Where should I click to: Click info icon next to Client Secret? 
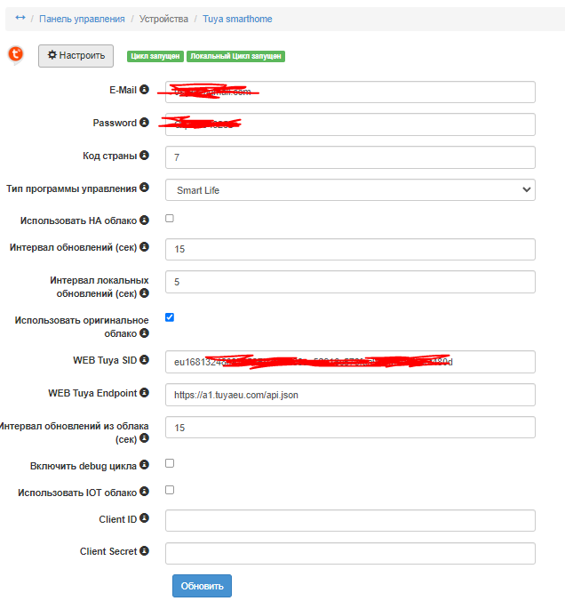pos(144,551)
